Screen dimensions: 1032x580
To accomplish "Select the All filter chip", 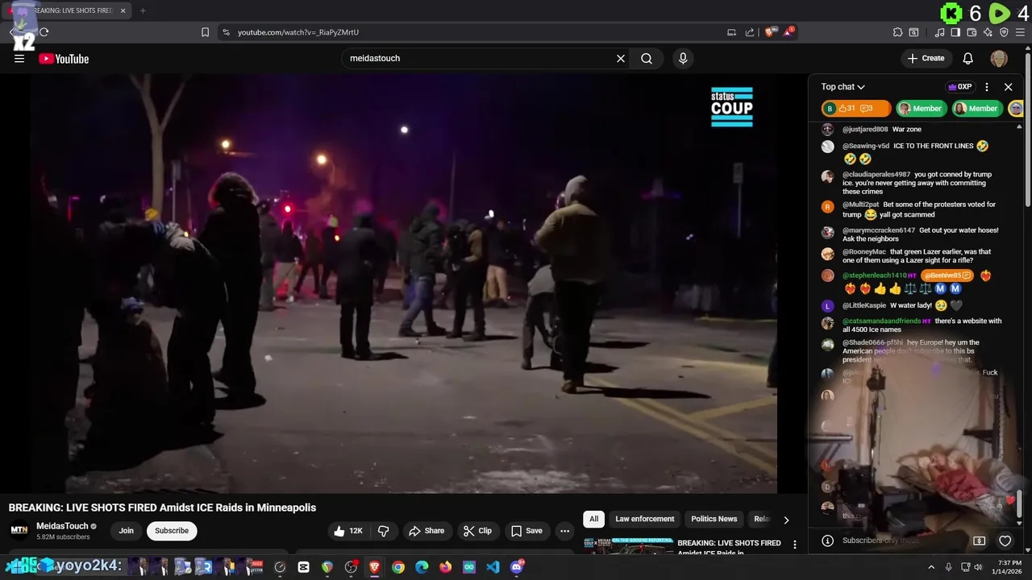I will [593, 519].
